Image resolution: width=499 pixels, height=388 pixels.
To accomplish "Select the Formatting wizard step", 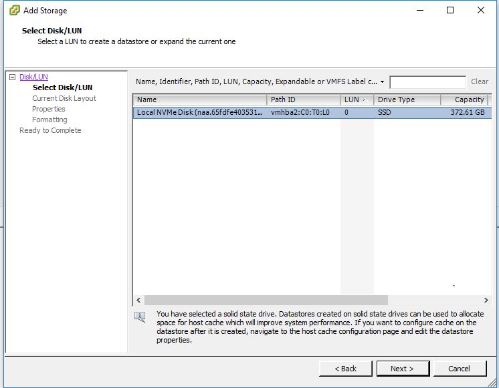I will click(x=49, y=120).
